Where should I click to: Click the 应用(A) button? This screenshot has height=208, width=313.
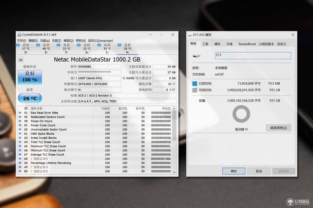coord(284,171)
